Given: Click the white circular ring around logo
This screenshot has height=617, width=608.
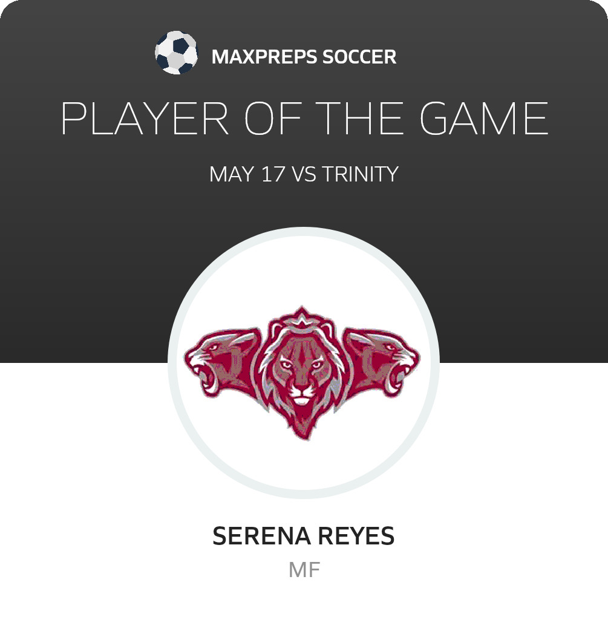Looking at the screenshot, I should click(x=304, y=363).
